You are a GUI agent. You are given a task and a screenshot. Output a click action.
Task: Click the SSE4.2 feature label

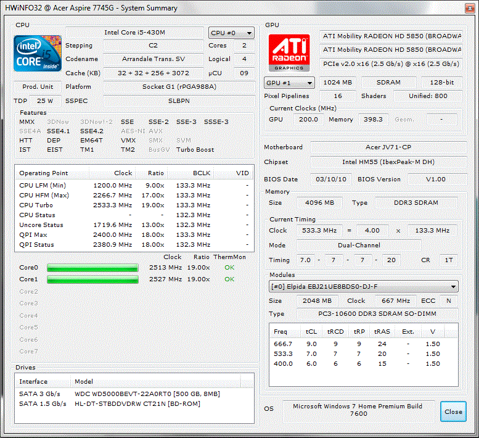pyautogui.click(x=92, y=131)
